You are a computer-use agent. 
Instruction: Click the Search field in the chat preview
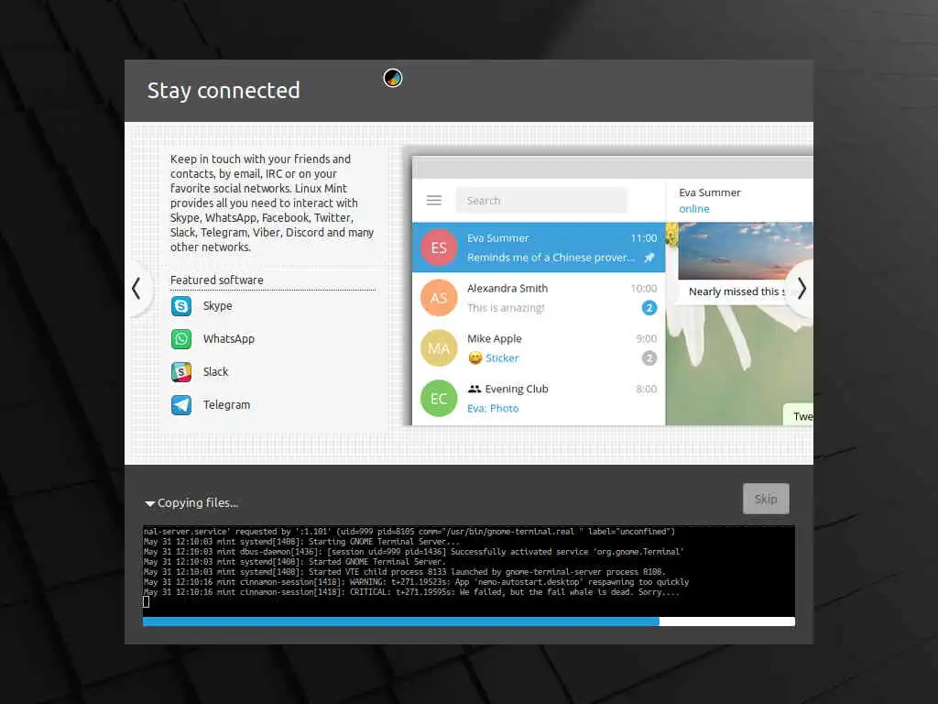(x=541, y=201)
